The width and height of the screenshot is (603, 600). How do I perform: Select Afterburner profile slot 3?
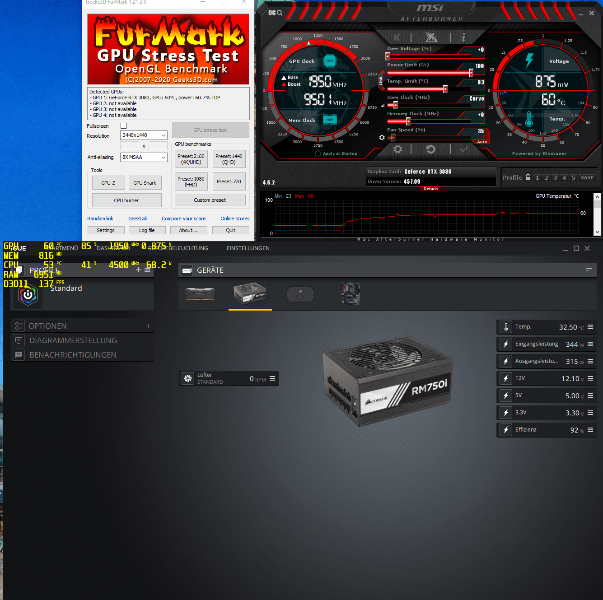click(555, 177)
